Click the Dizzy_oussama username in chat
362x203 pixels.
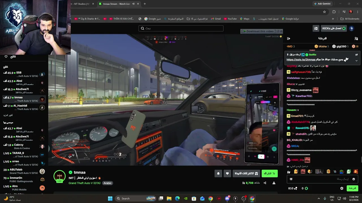click(x=301, y=90)
